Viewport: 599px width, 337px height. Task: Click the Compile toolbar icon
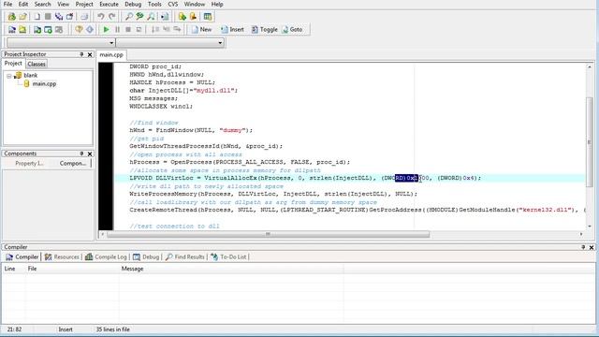(12, 29)
